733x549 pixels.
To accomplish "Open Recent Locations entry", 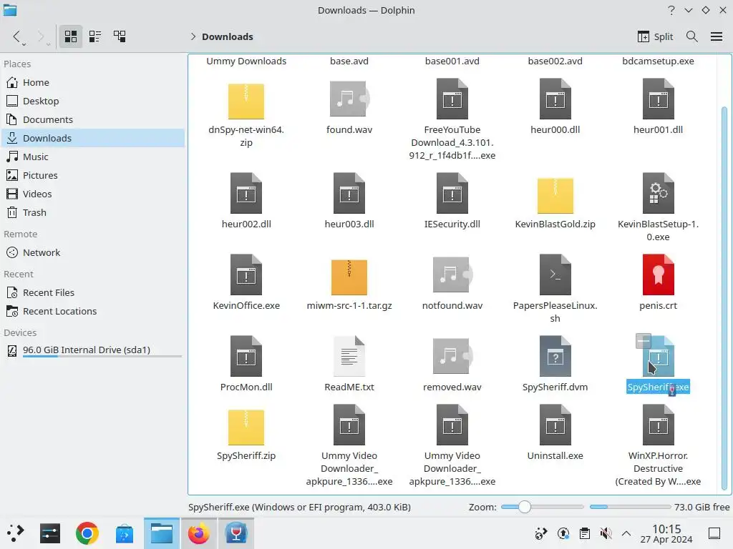I will [92, 312].
